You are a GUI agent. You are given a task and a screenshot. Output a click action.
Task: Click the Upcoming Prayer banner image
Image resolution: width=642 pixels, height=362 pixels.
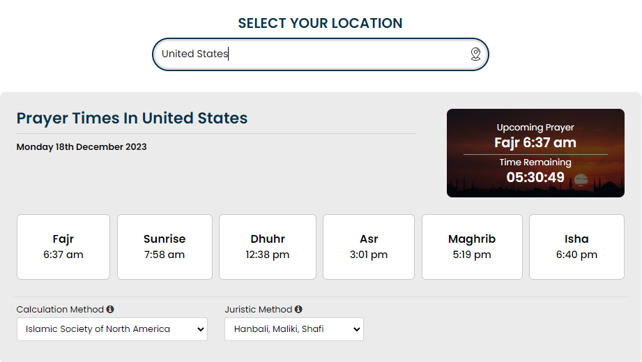click(535, 153)
